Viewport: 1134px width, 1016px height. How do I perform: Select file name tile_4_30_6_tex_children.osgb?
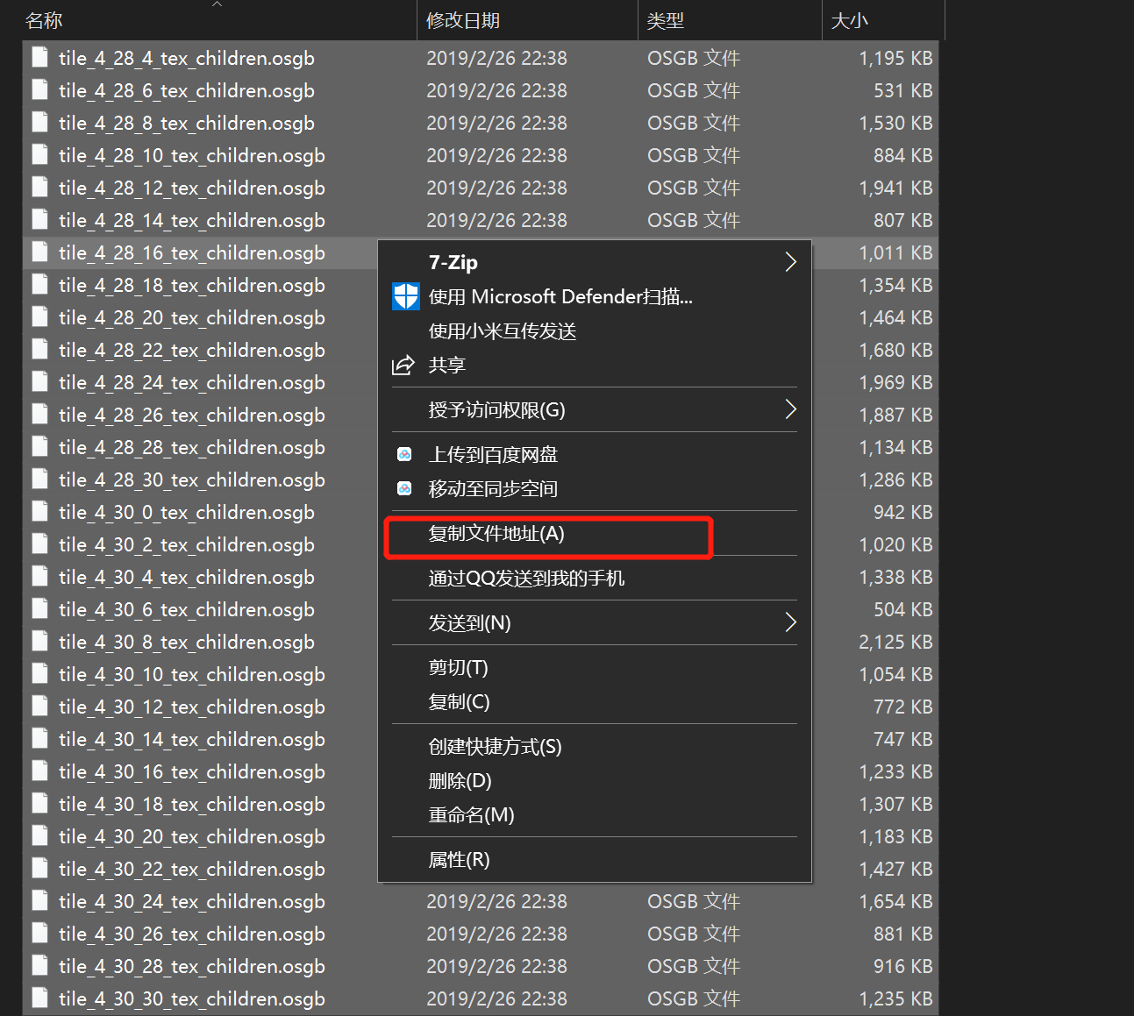pyautogui.click(x=187, y=610)
